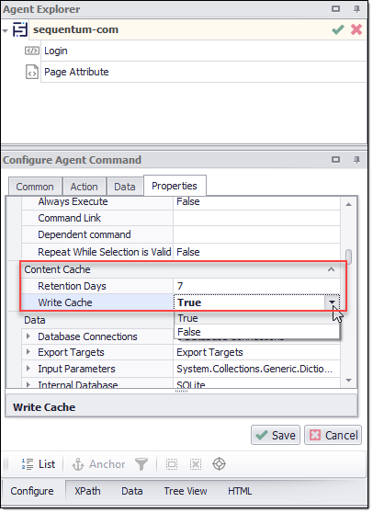Open the Write Cache dropdown arrow
373x513 pixels.
332,302
